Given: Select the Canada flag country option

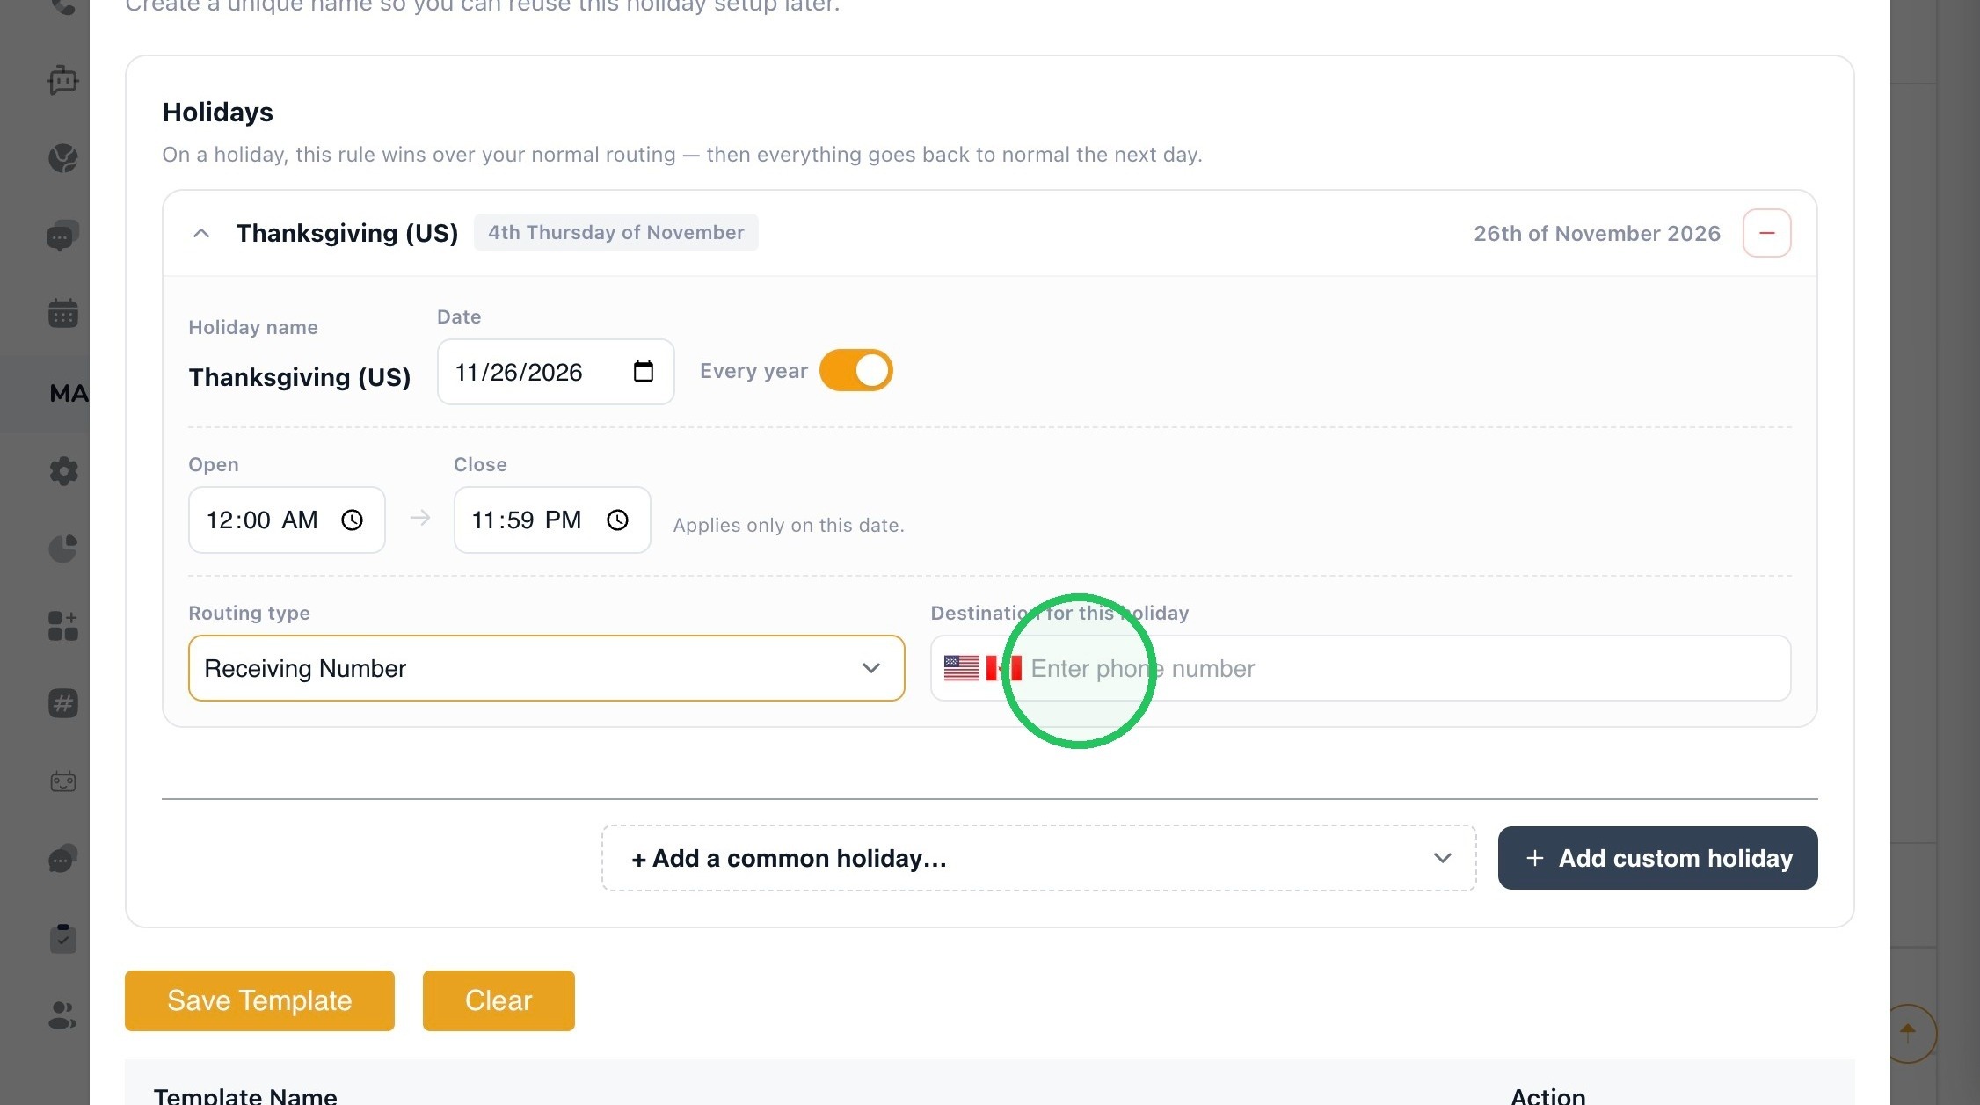Looking at the screenshot, I should click(x=1003, y=668).
